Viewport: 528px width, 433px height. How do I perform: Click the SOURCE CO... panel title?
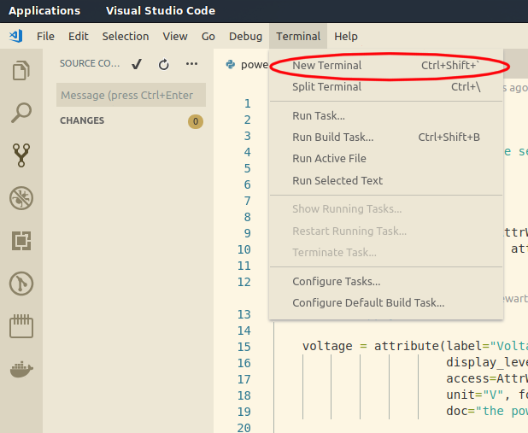[x=90, y=63]
